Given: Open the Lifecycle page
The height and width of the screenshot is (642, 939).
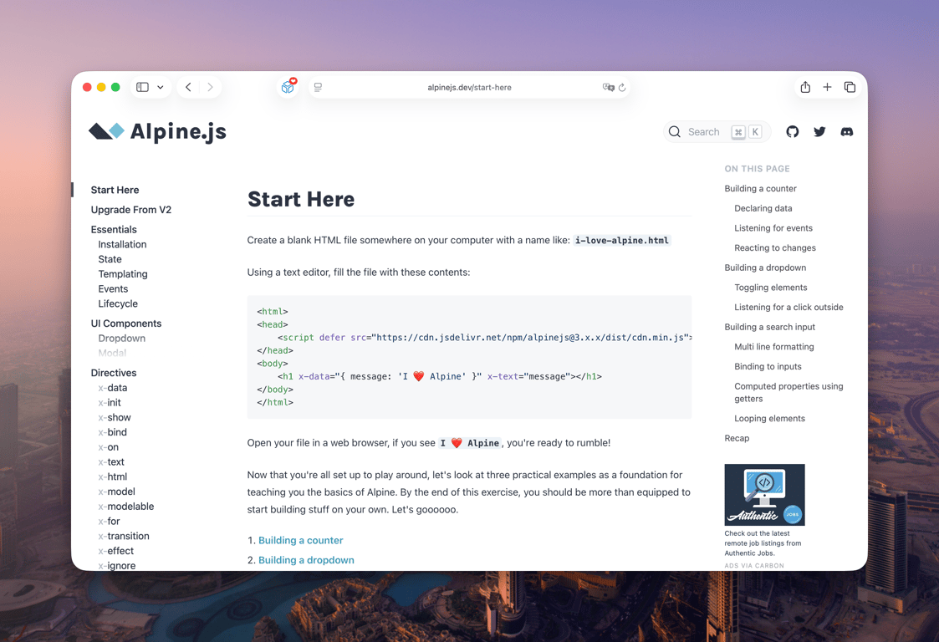Looking at the screenshot, I should [118, 303].
